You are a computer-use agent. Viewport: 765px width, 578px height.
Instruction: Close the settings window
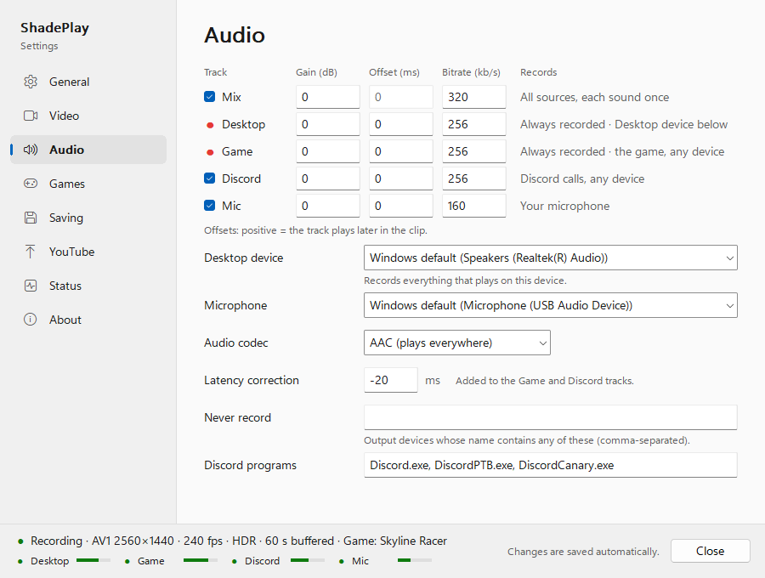710,551
